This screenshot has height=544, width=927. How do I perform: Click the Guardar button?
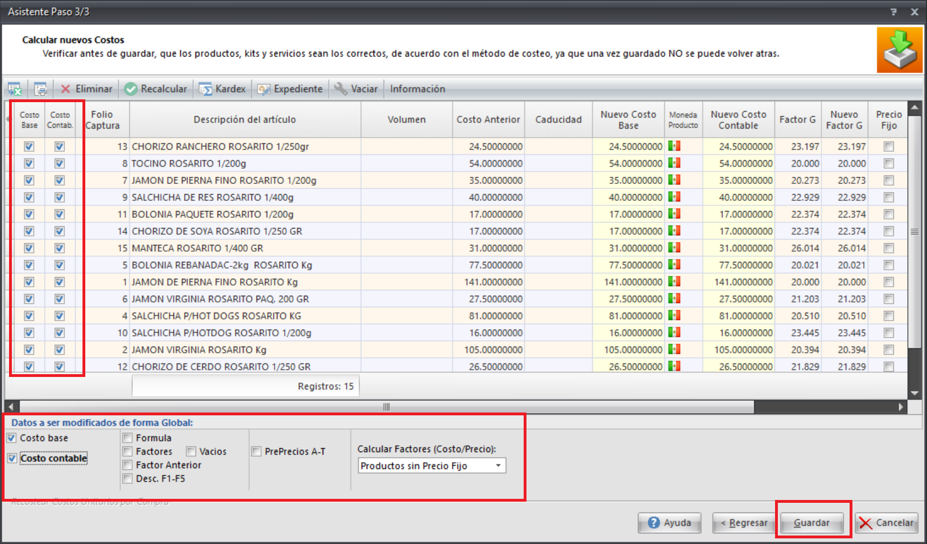(x=812, y=523)
